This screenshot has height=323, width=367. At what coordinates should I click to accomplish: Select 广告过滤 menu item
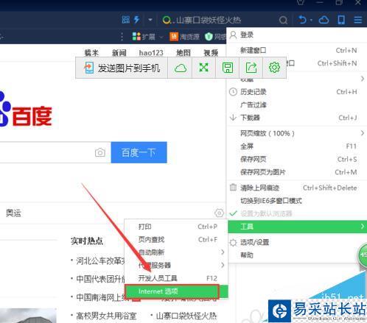(296, 105)
